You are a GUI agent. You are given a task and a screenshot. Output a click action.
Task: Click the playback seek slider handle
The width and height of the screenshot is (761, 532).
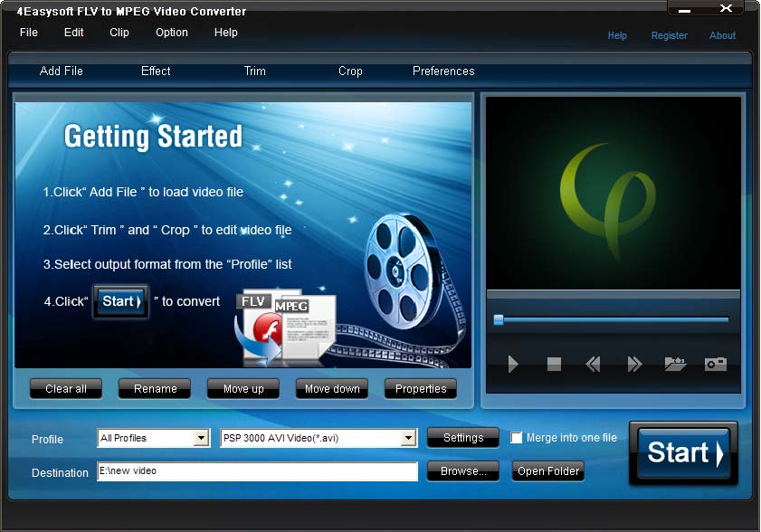499,319
